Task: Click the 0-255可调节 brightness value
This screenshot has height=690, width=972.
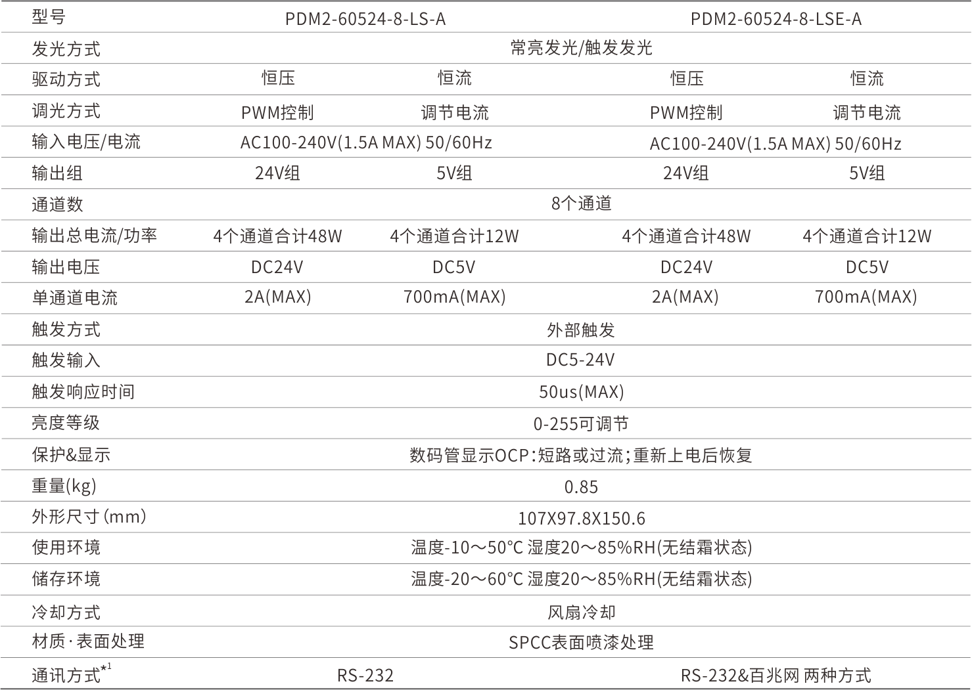Action: 581,423
